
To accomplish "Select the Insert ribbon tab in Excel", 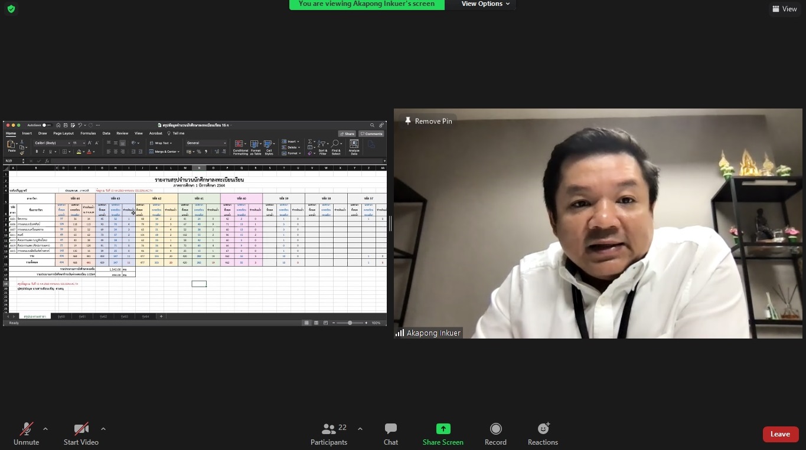I will coord(27,133).
